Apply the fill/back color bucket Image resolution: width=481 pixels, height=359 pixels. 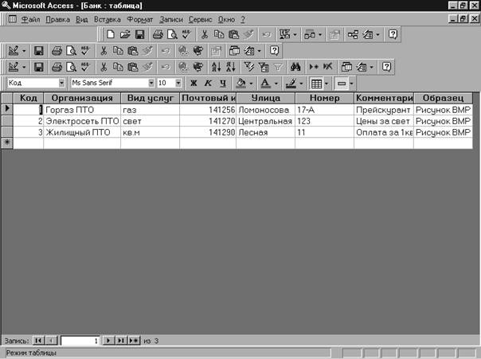[x=241, y=83]
